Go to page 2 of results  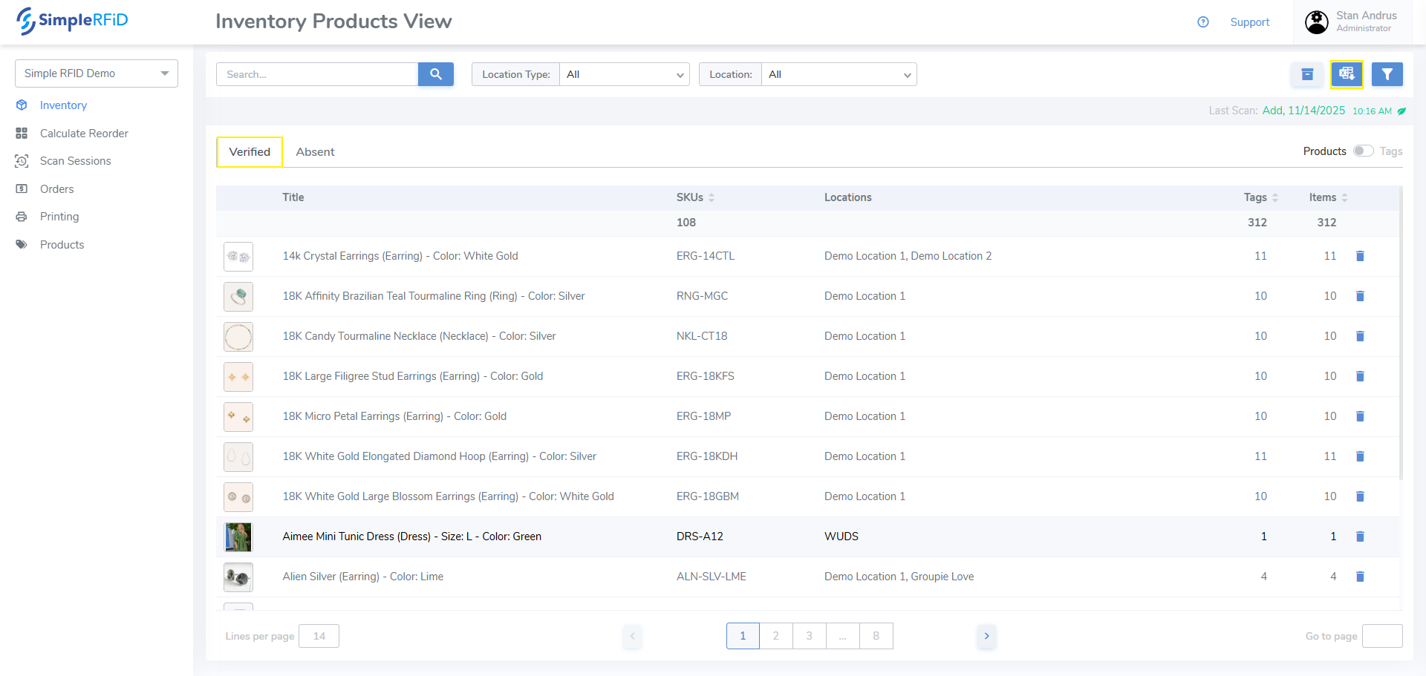tap(775, 636)
